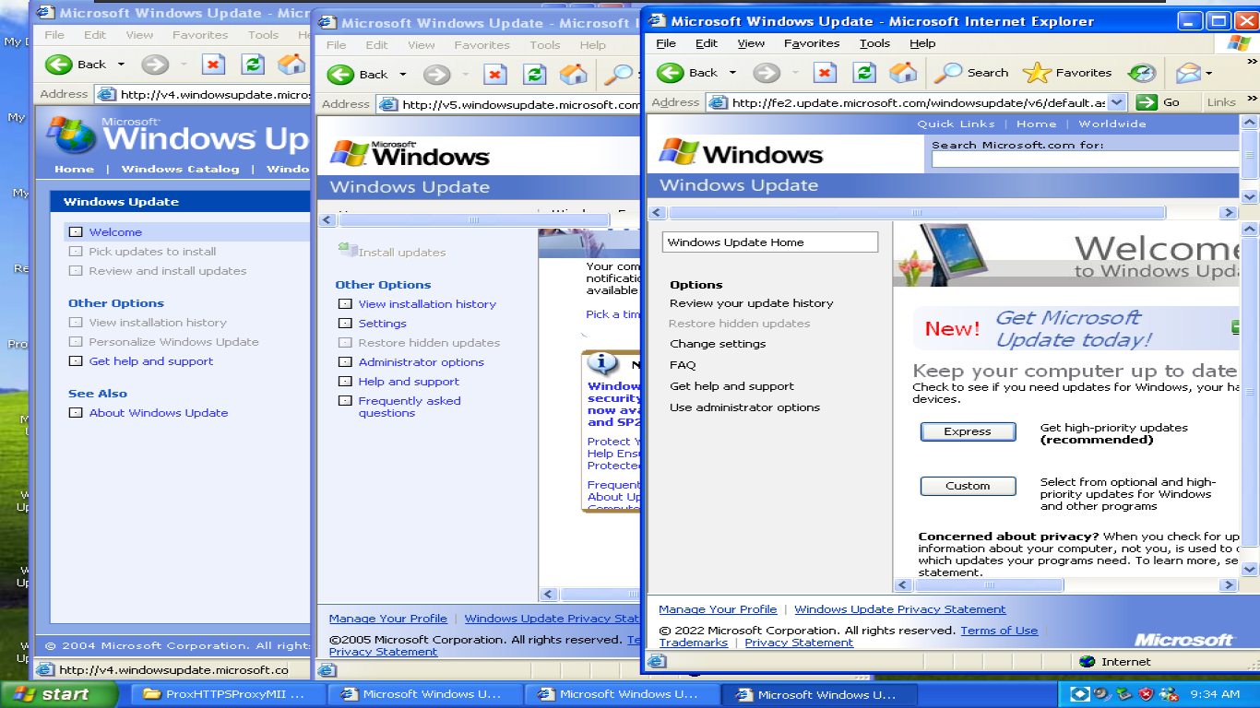Click the red security shield tray icon
The width and height of the screenshot is (1260, 708).
(x=1147, y=694)
